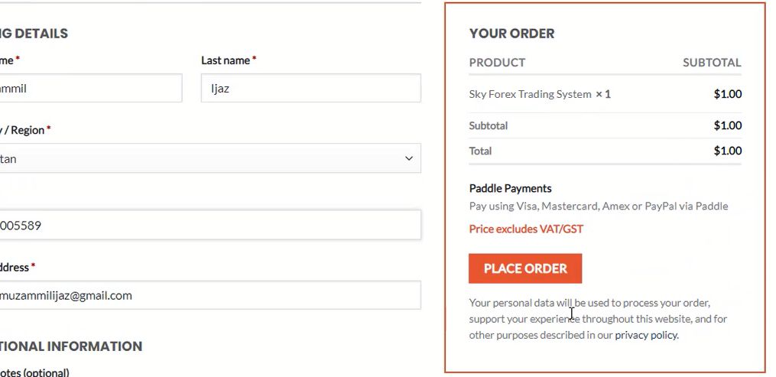Image resolution: width=776 pixels, height=377 pixels.
Task: Click the Pay using Visa, Mastercard description text
Action: (x=598, y=206)
